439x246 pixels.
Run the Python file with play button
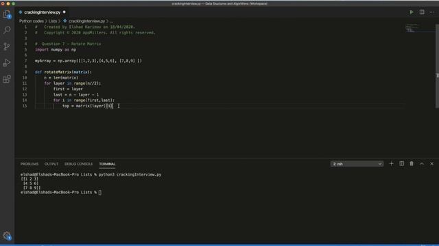[412, 12]
